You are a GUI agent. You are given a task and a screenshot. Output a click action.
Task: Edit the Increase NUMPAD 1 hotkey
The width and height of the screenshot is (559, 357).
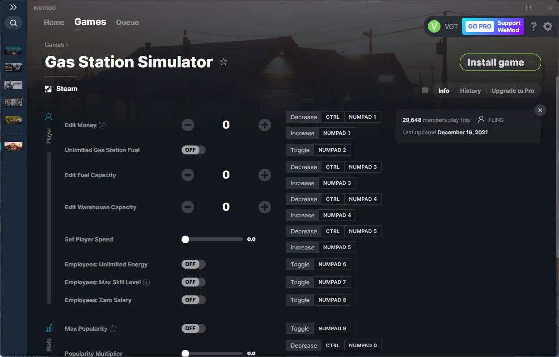pyautogui.click(x=321, y=133)
